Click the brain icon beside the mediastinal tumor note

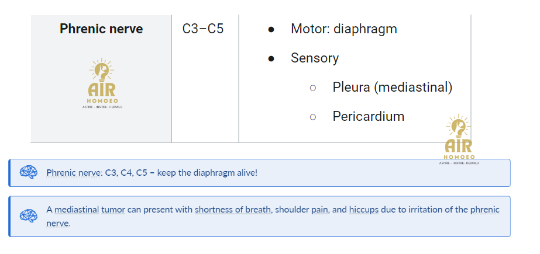28,216
